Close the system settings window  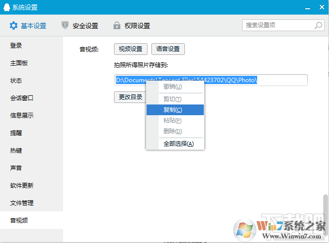[321, 7]
